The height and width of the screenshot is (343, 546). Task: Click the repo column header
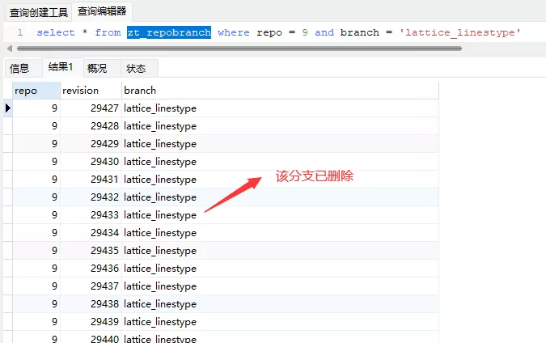[x=36, y=91]
